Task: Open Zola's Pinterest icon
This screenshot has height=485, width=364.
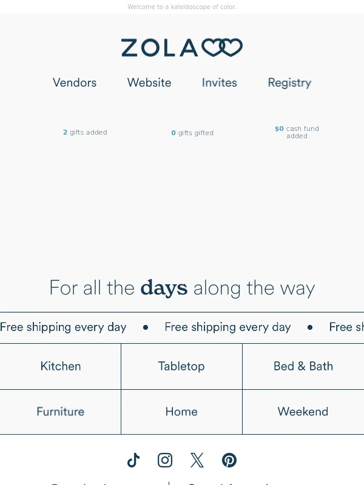Action: coord(229,460)
